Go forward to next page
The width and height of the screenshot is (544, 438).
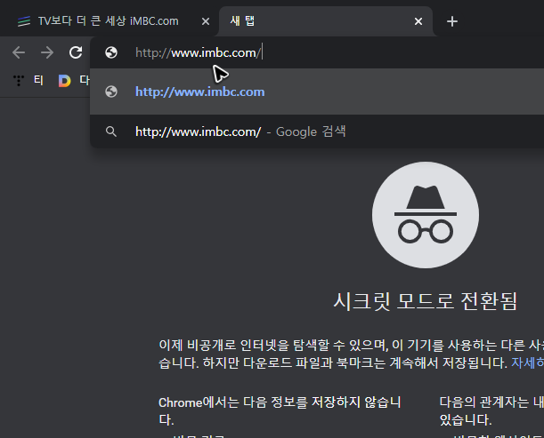click(x=47, y=52)
